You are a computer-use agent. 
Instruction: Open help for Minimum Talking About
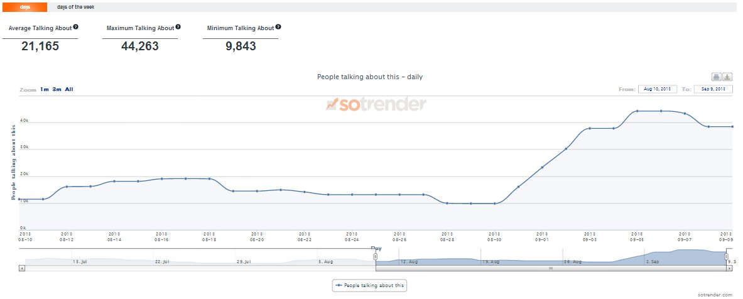coord(278,27)
